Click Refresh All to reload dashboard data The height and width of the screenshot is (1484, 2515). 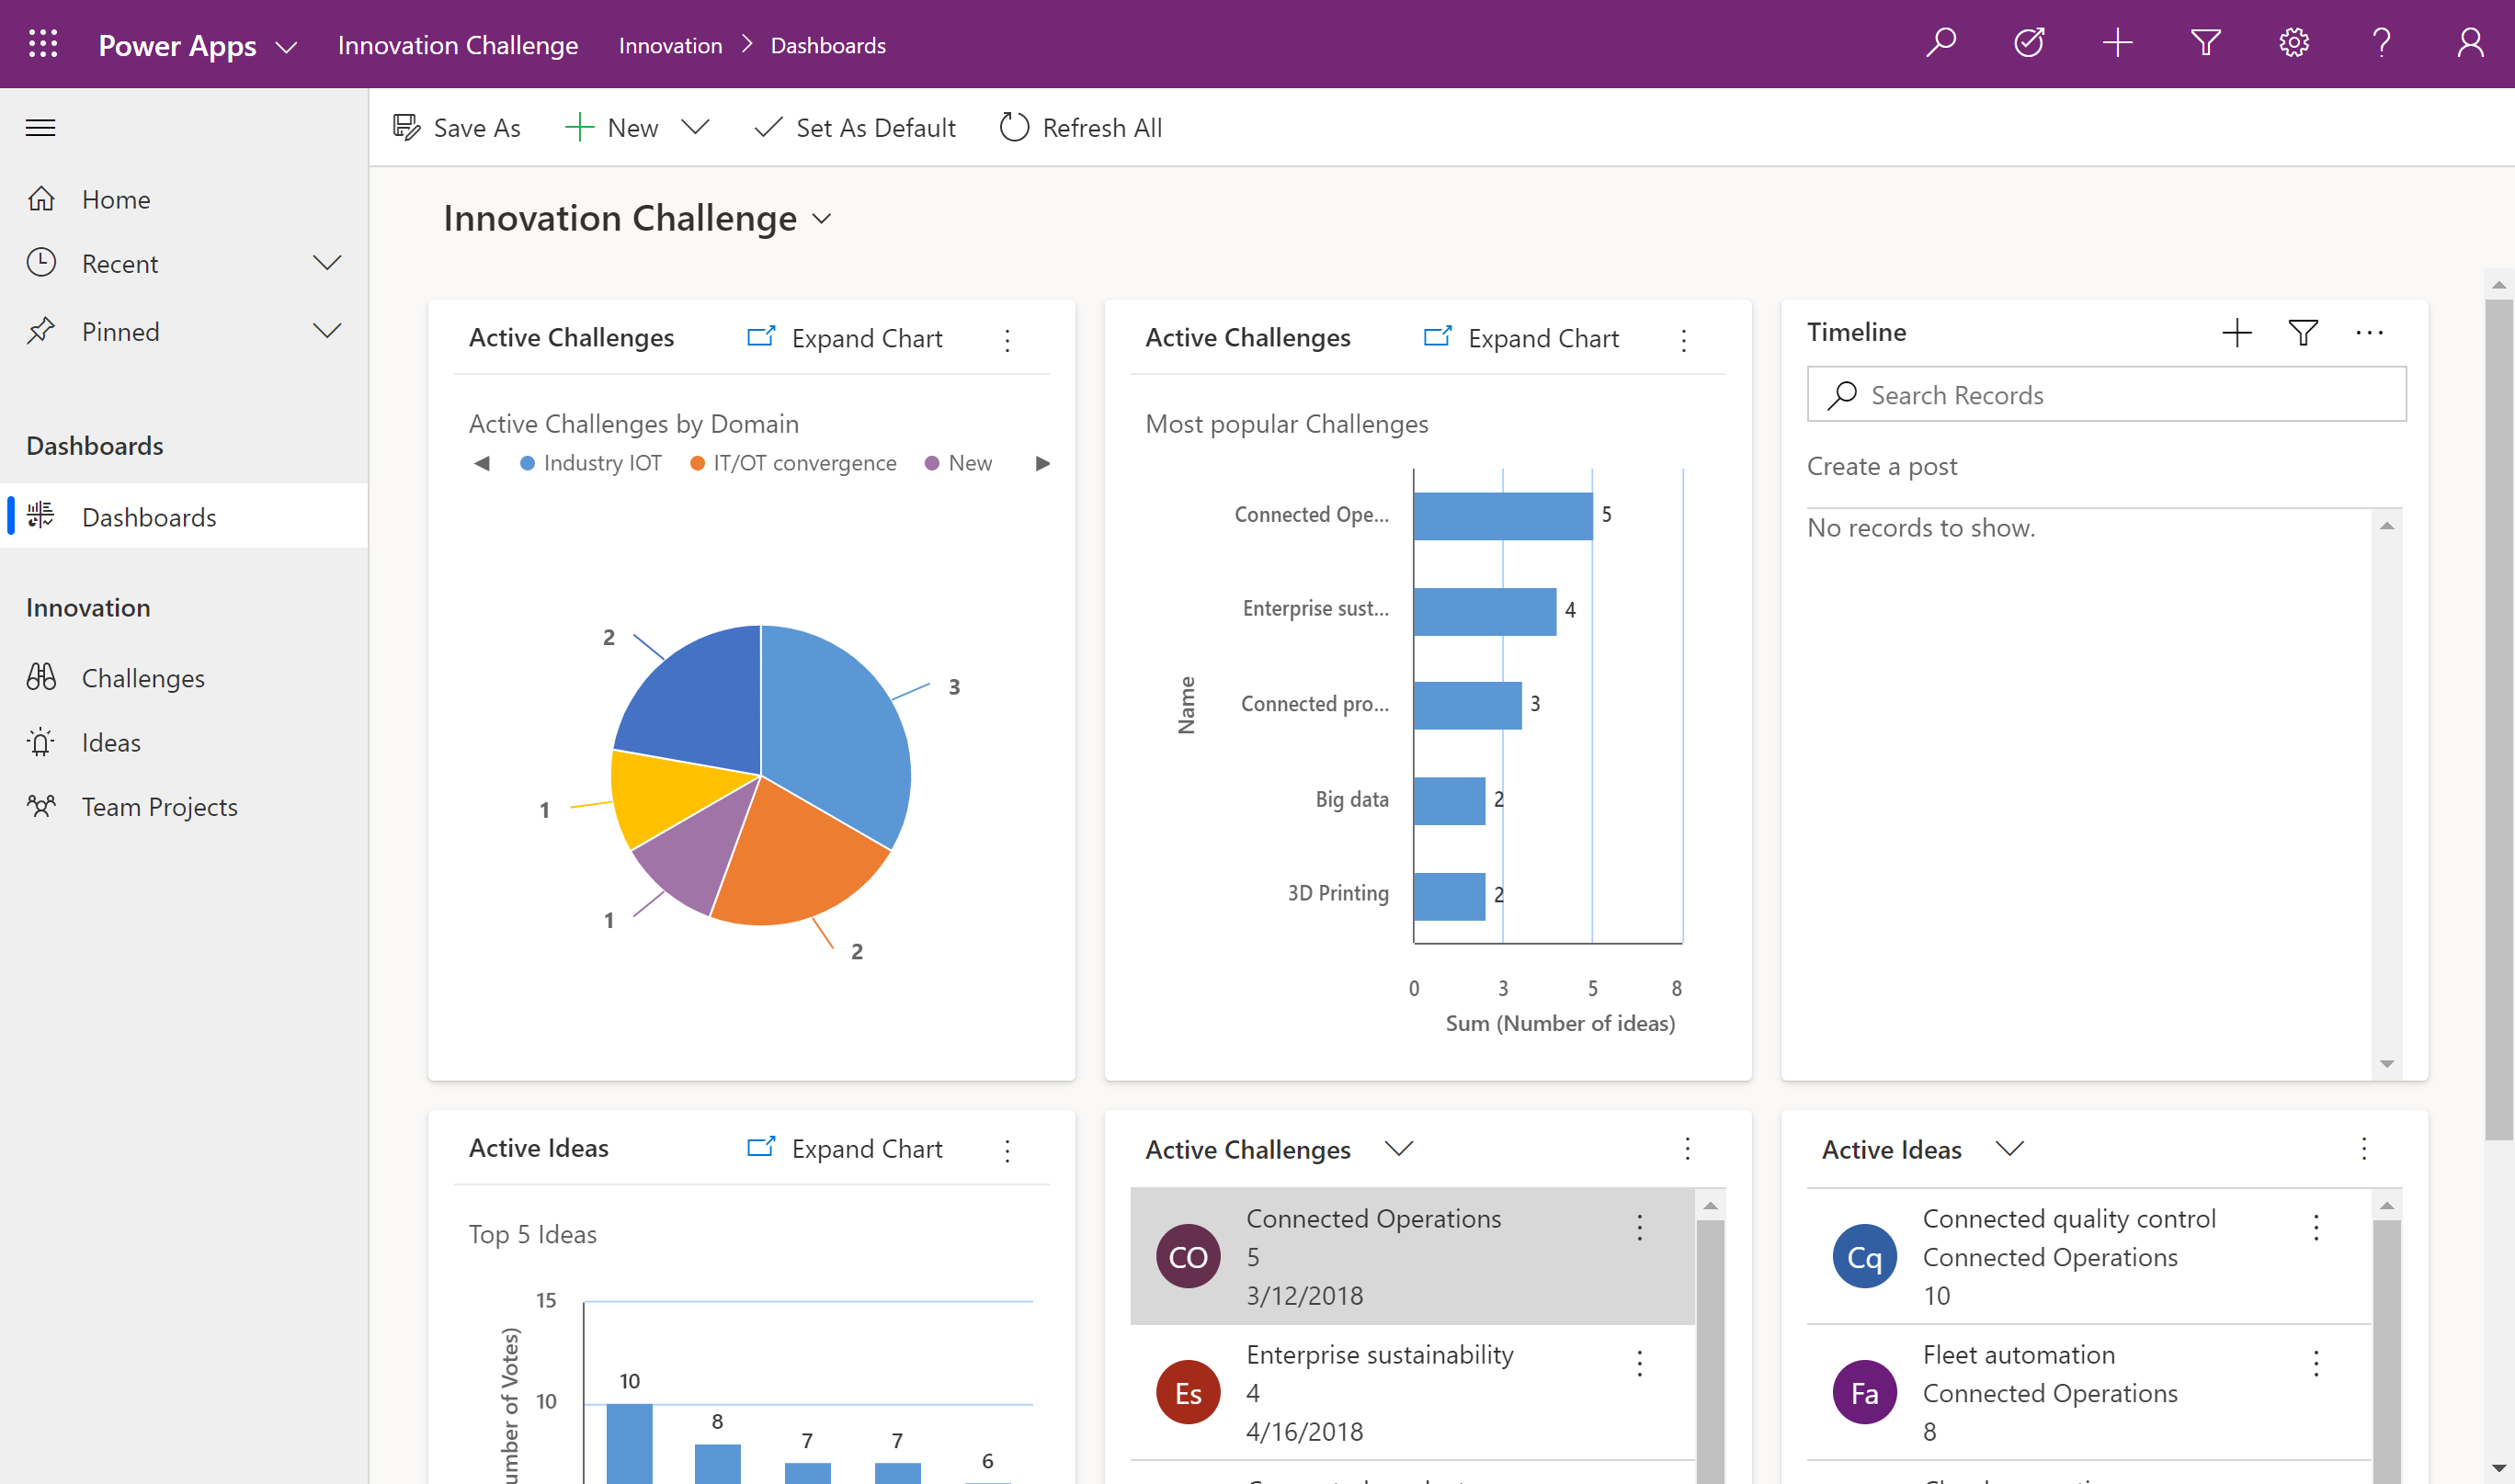pyautogui.click(x=1078, y=127)
